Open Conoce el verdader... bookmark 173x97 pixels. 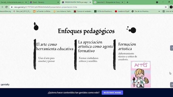click(x=83, y=11)
